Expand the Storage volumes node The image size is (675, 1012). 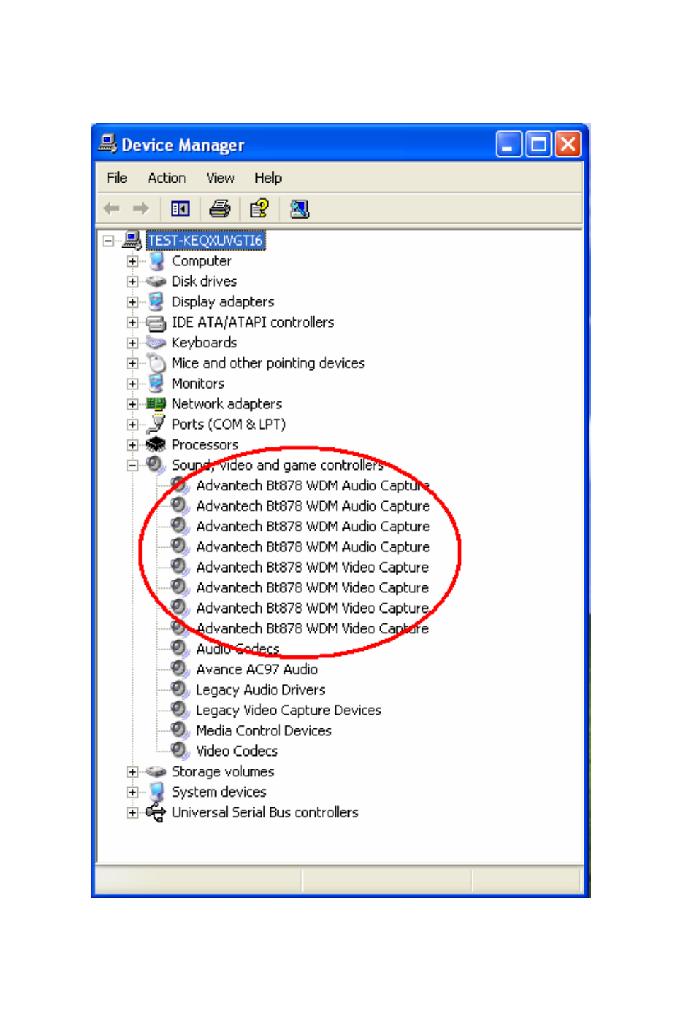point(132,772)
